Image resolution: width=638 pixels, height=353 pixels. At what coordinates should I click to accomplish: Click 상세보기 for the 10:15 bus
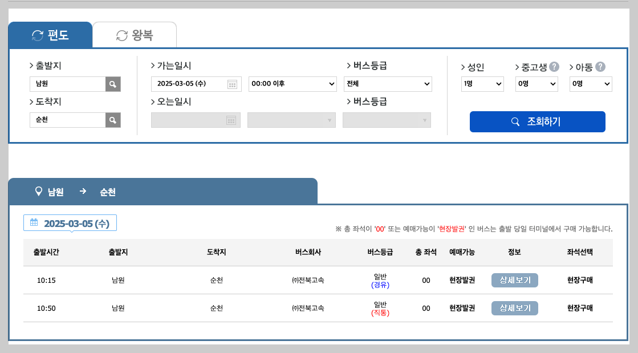pos(514,280)
